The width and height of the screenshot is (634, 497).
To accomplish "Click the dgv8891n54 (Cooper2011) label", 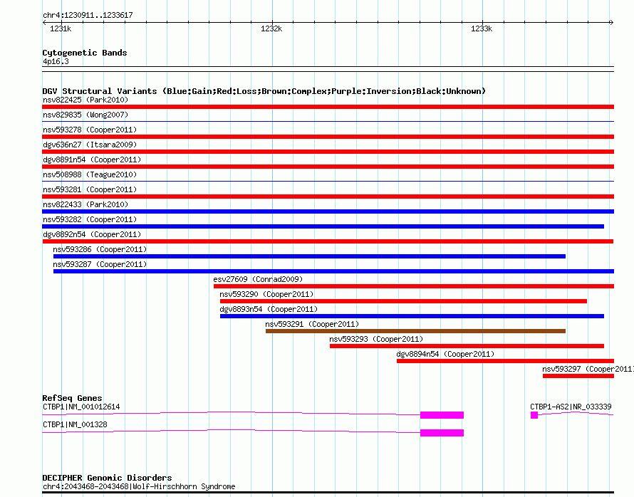I will (x=92, y=159).
